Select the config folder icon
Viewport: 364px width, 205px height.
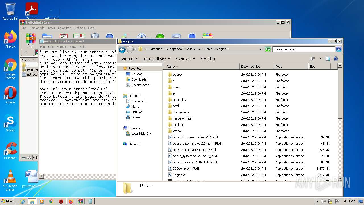click(170, 87)
